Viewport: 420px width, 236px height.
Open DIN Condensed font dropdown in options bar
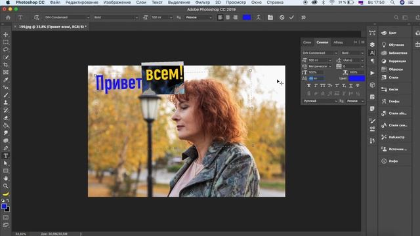(67, 18)
